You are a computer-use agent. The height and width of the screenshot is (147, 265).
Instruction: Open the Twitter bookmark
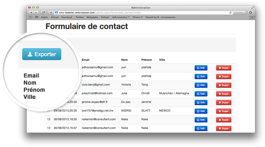[x=79, y=17]
